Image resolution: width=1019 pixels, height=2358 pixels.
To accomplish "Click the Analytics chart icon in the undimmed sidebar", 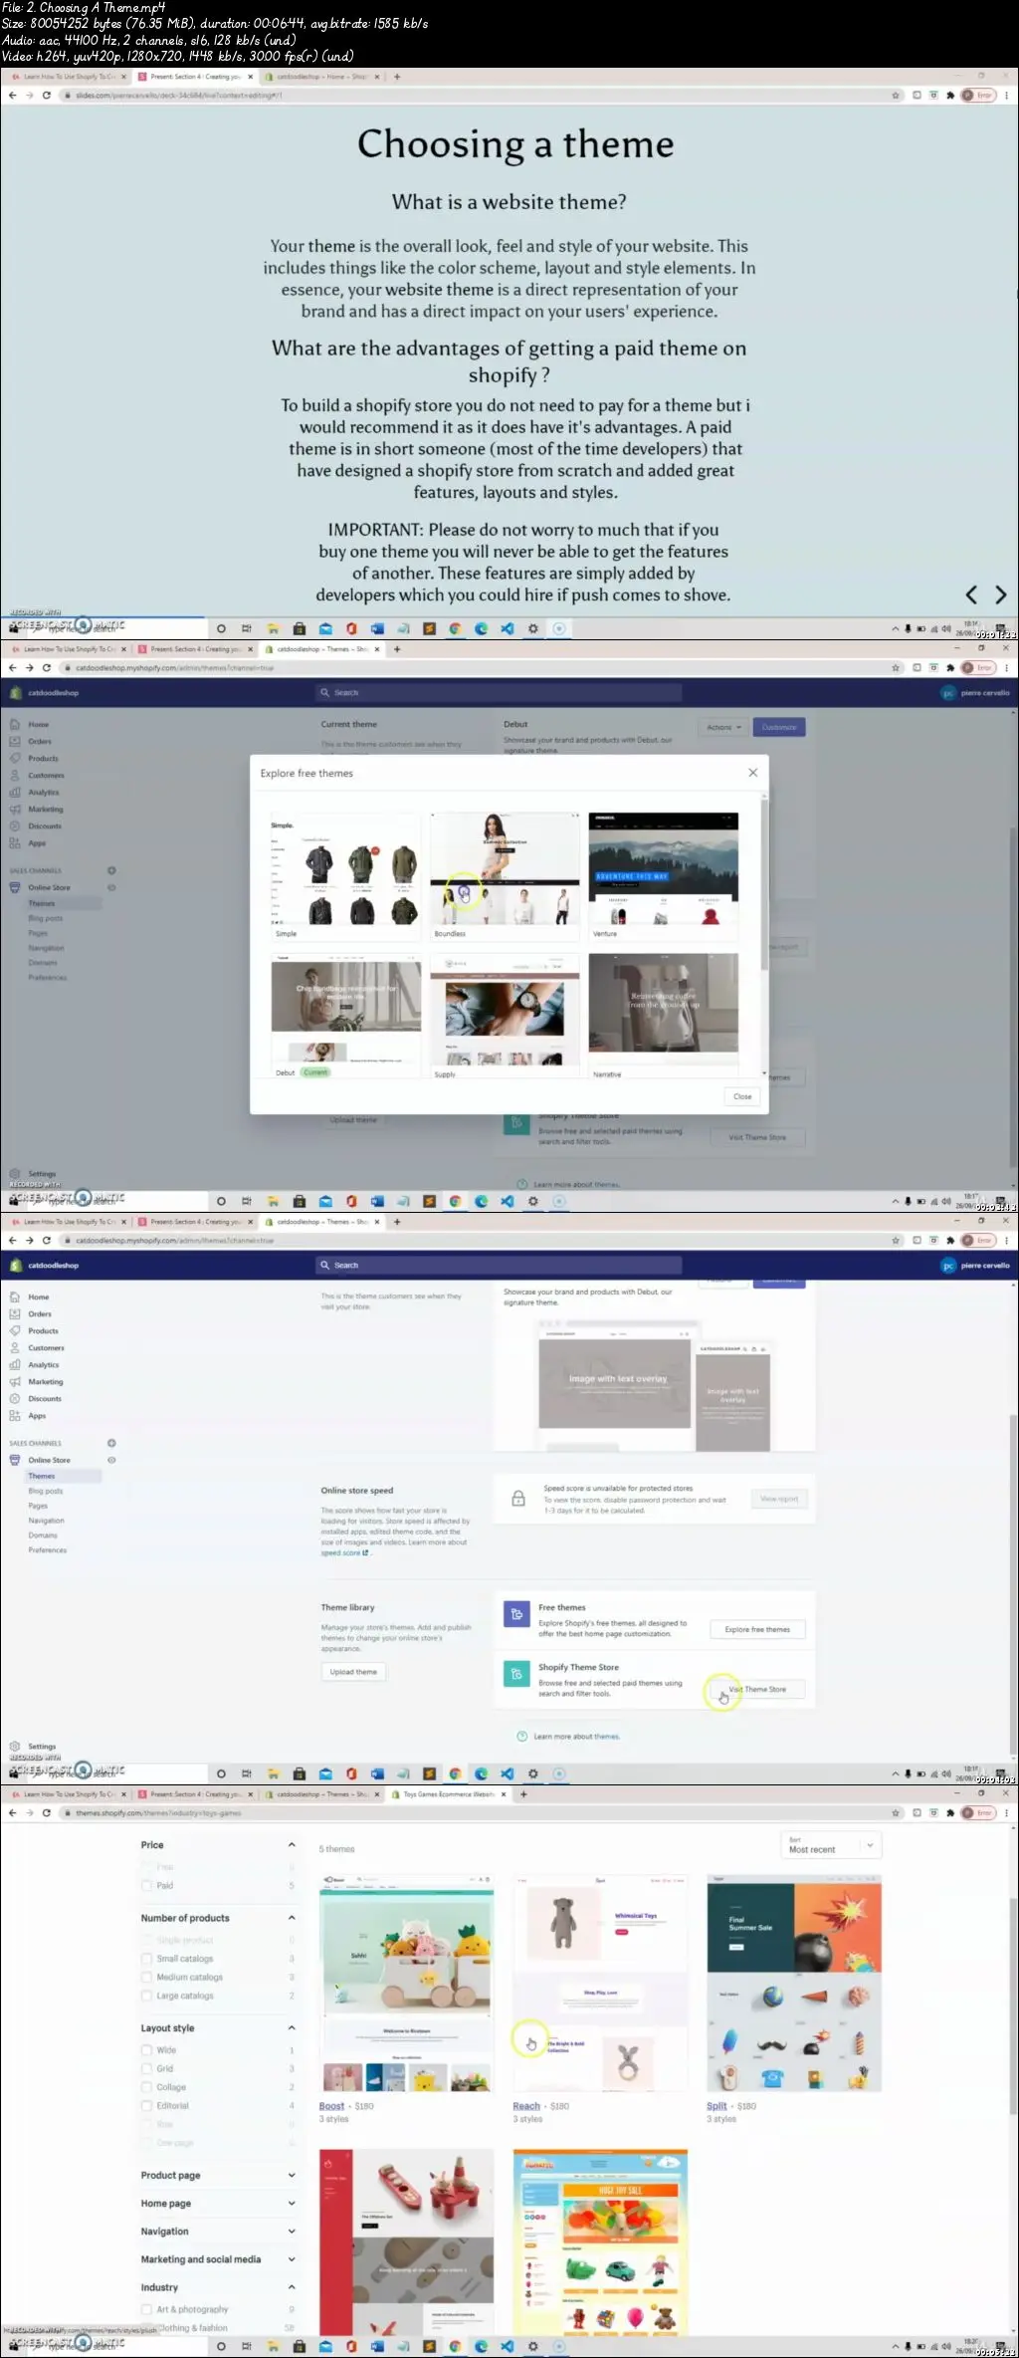I will pos(15,1364).
